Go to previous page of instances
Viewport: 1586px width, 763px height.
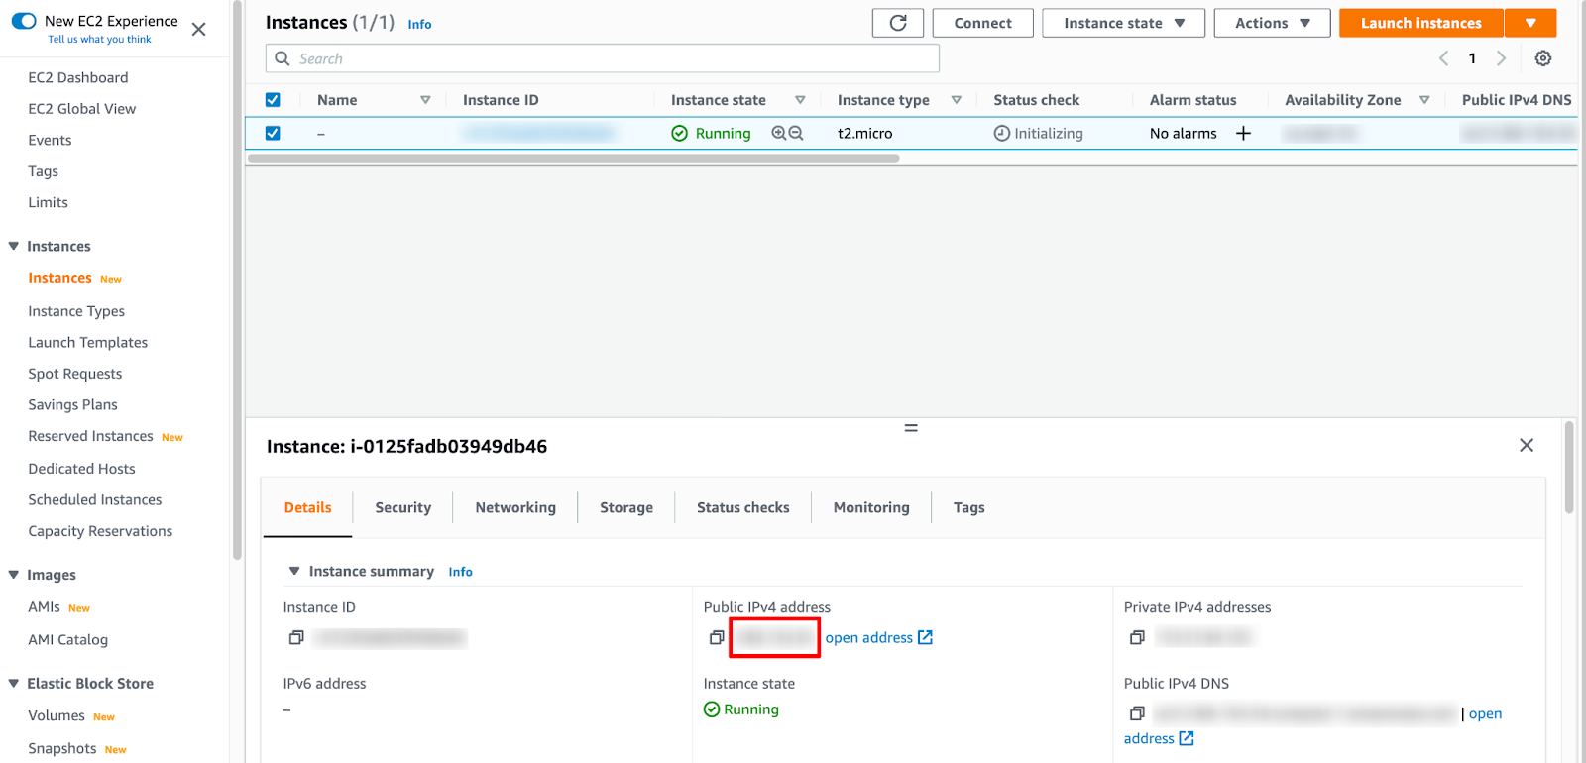(x=1444, y=58)
